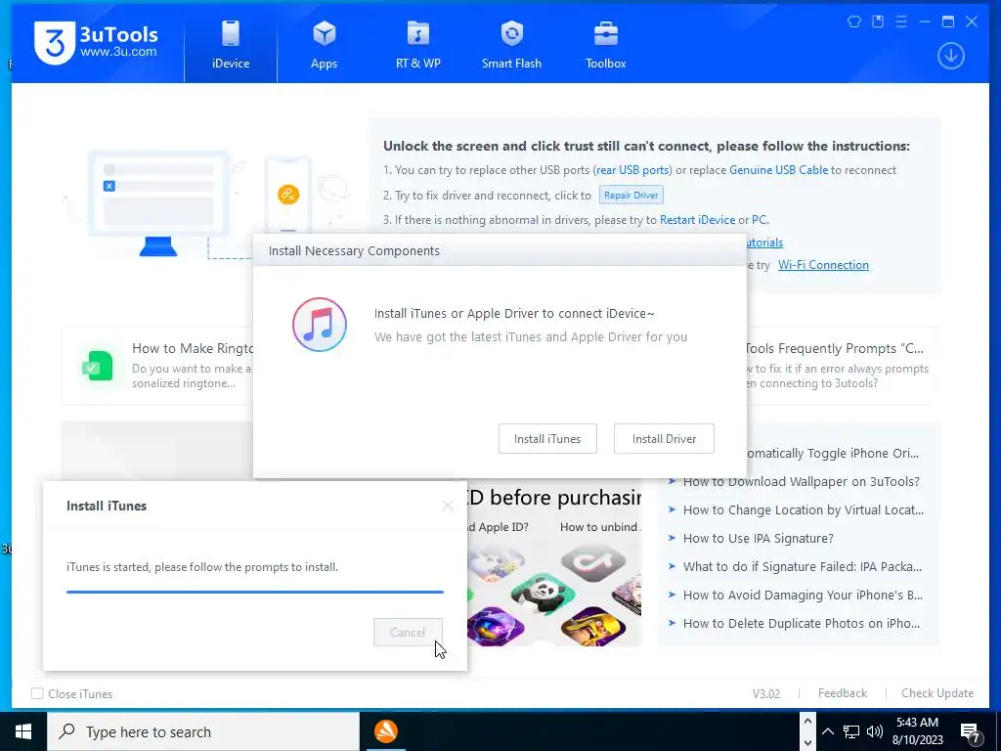
Task: Open How to Change Location by Virtual Location
Action: [x=804, y=509]
